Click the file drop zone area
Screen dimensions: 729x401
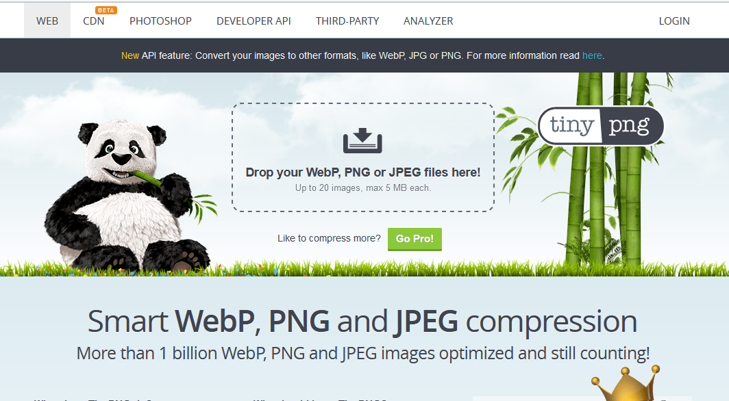362,157
